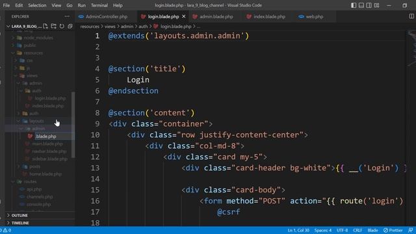The height and width of the screenshot is (234, 416).
Task: Click the admin breadcrumb segment
Action: pyautogui.click(x=127, y=27)
